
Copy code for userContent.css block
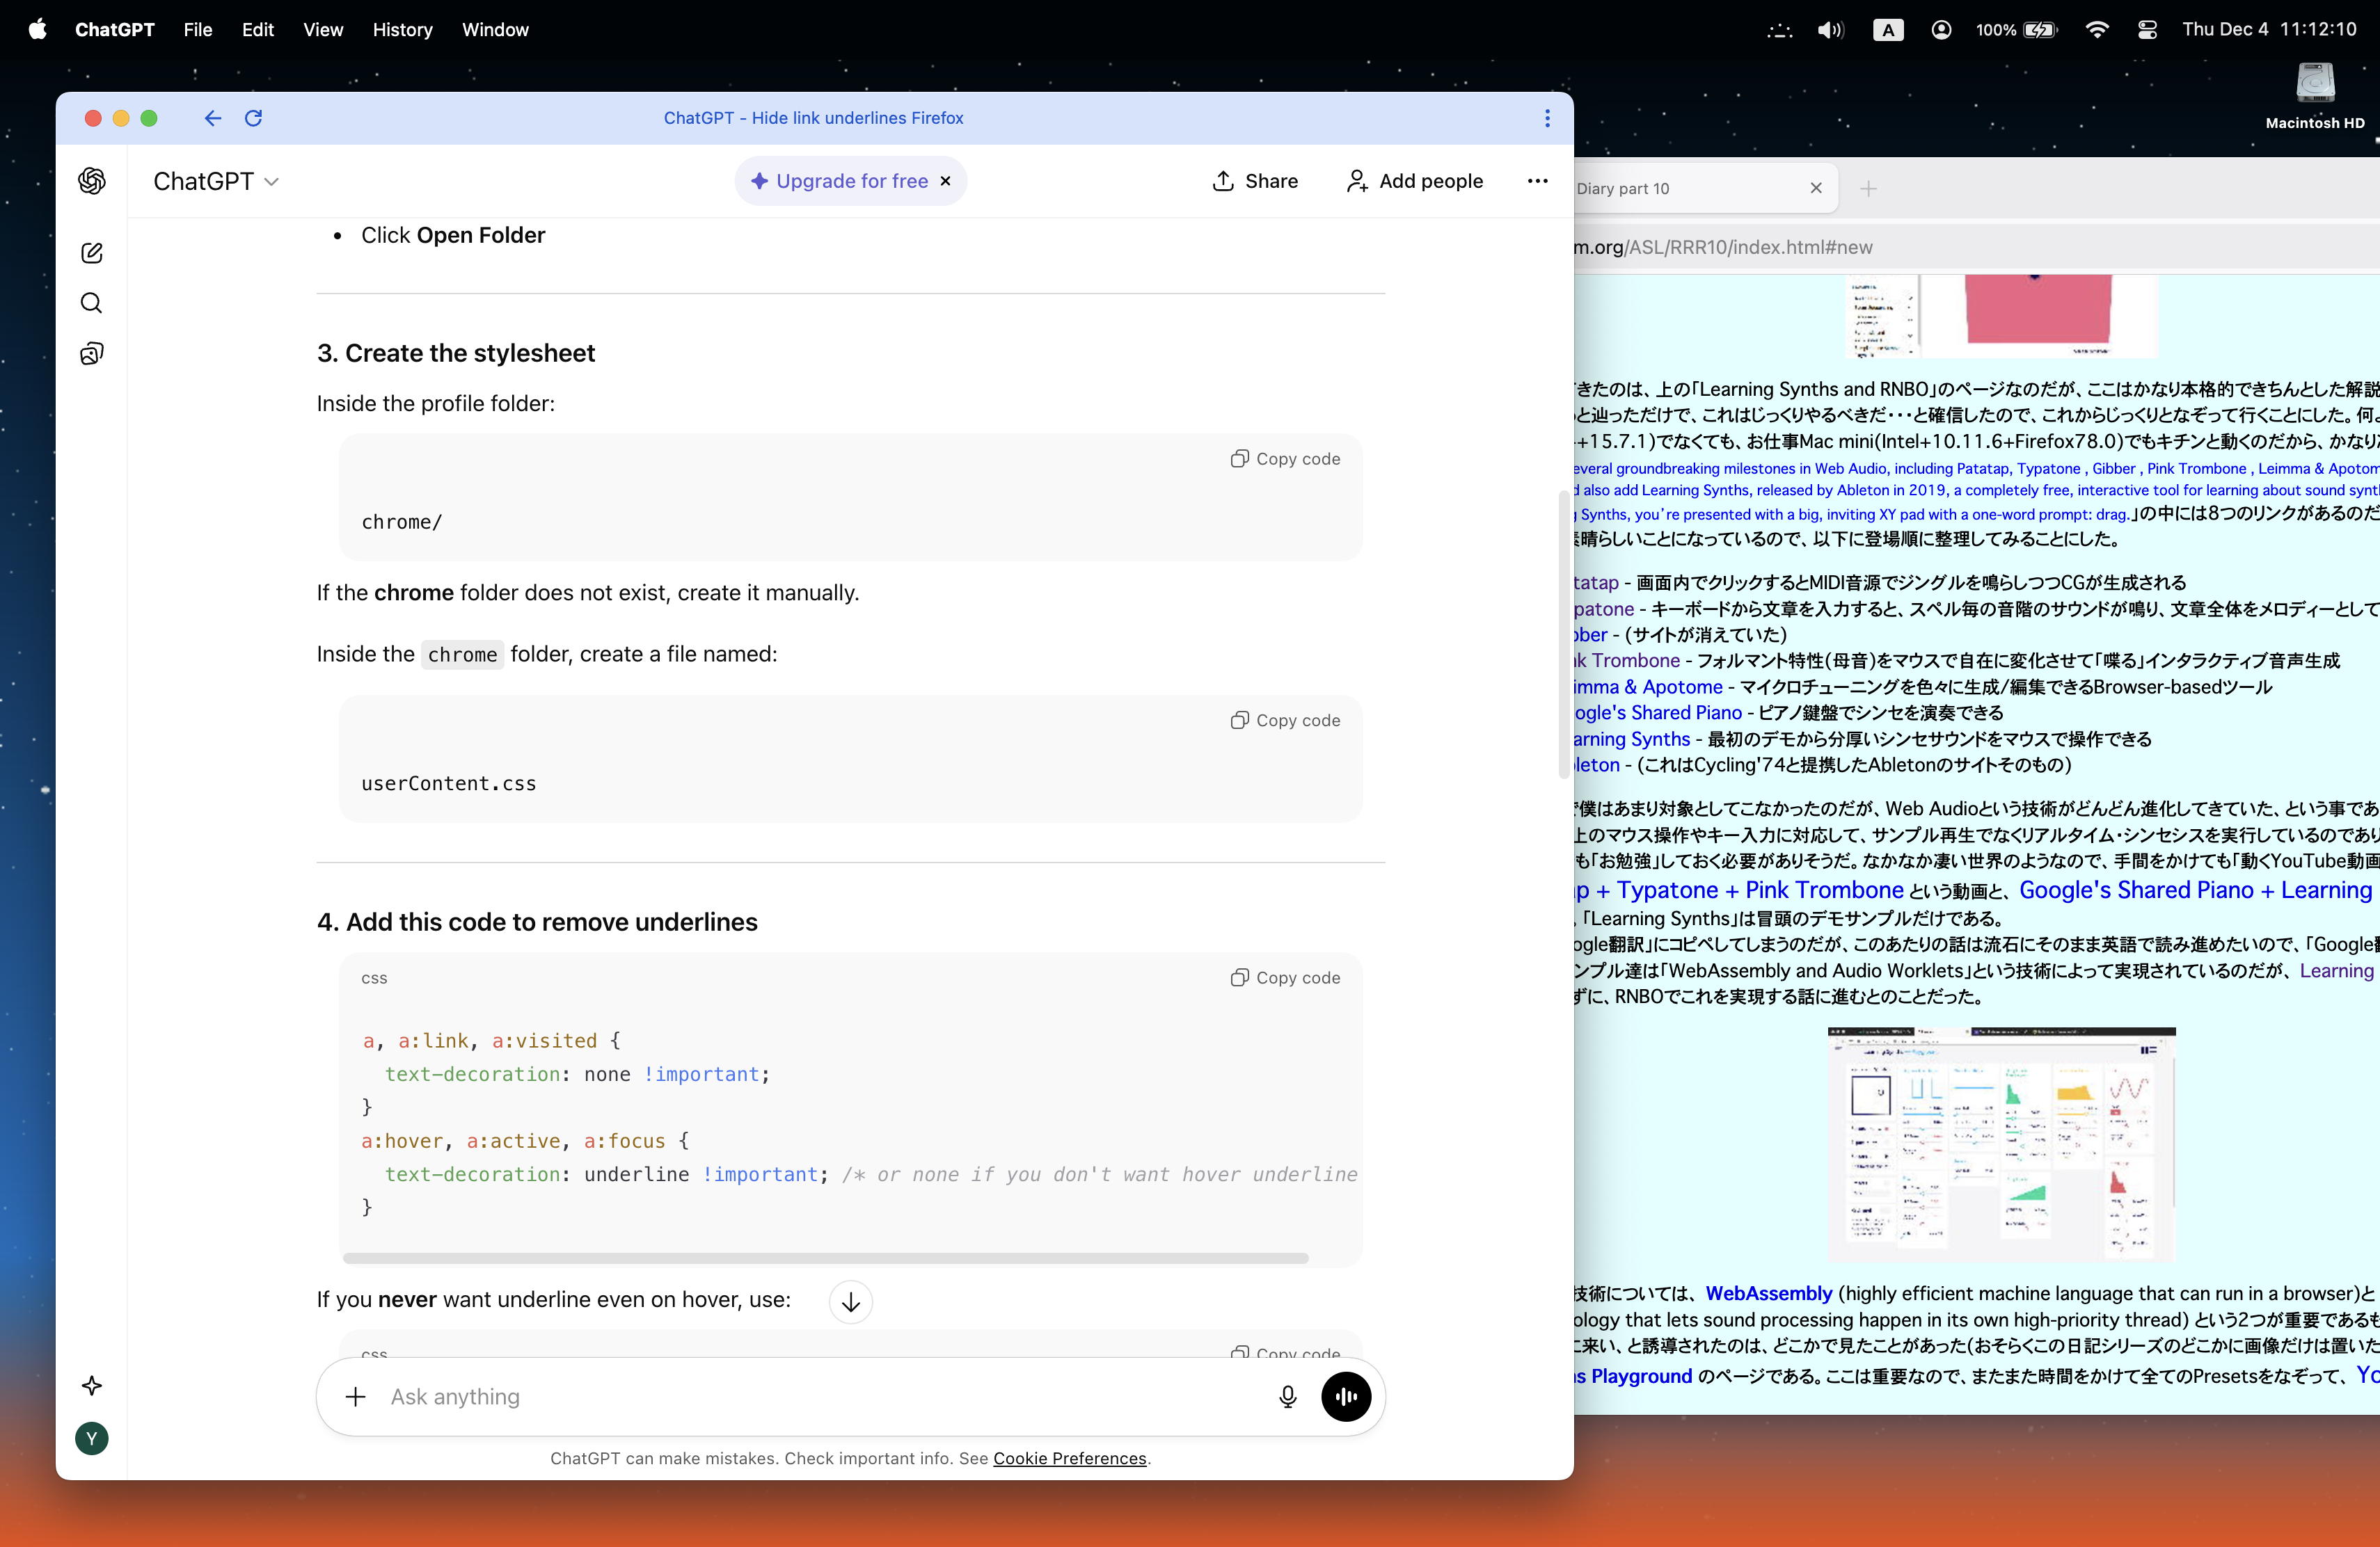(x=1285, y=721)
